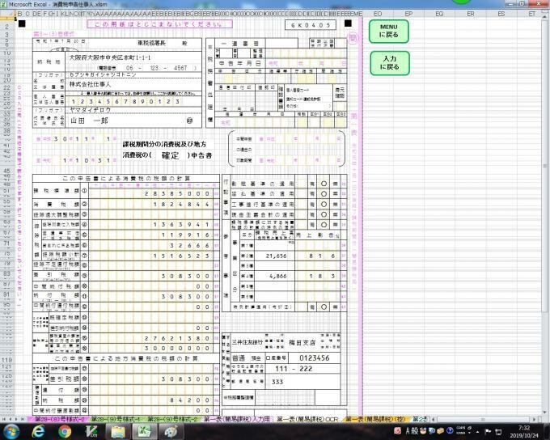
Task: Open Google Chrome from the taskbar
Action: (x=65, y=432)
